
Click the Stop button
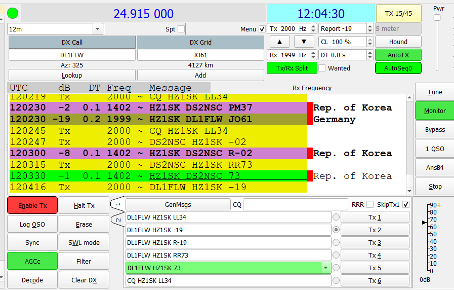[x=435, y=187]
